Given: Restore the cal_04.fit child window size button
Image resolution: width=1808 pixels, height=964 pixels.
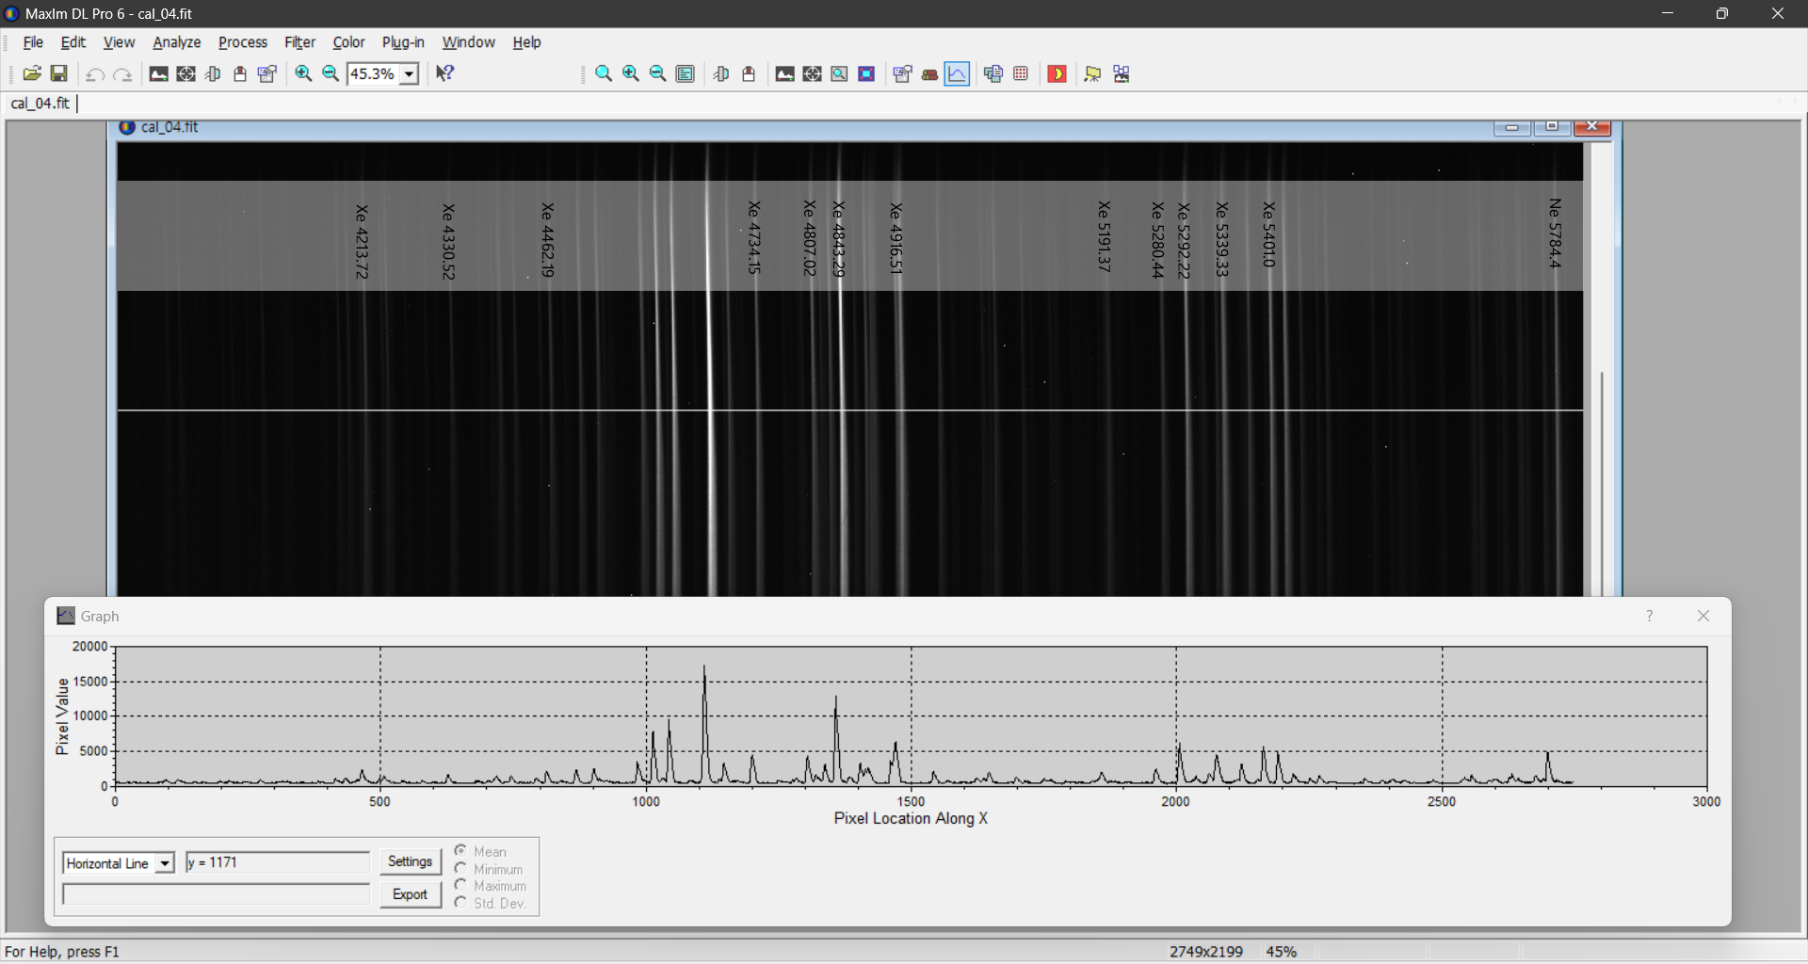Looking at the screenshot, I should pyautogui.click(x=1552, y=127).
